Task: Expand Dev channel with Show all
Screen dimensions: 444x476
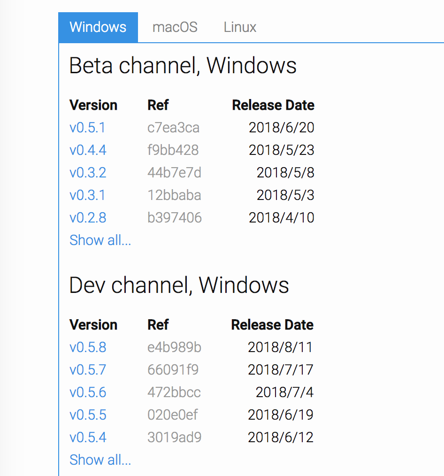Action: [100, 460]
